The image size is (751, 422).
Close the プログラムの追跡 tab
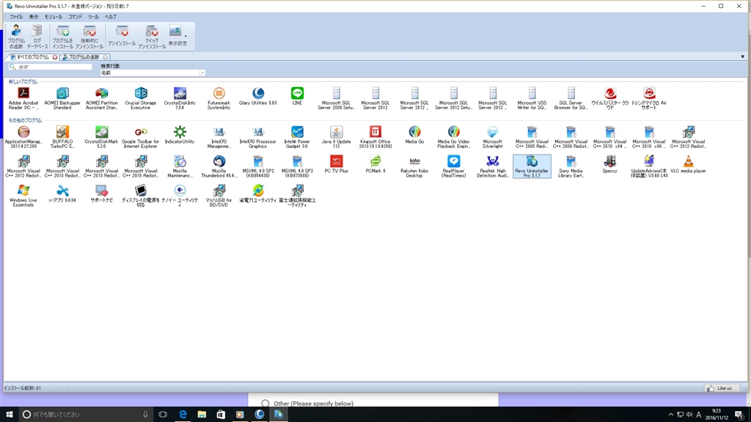click(106, 57)
